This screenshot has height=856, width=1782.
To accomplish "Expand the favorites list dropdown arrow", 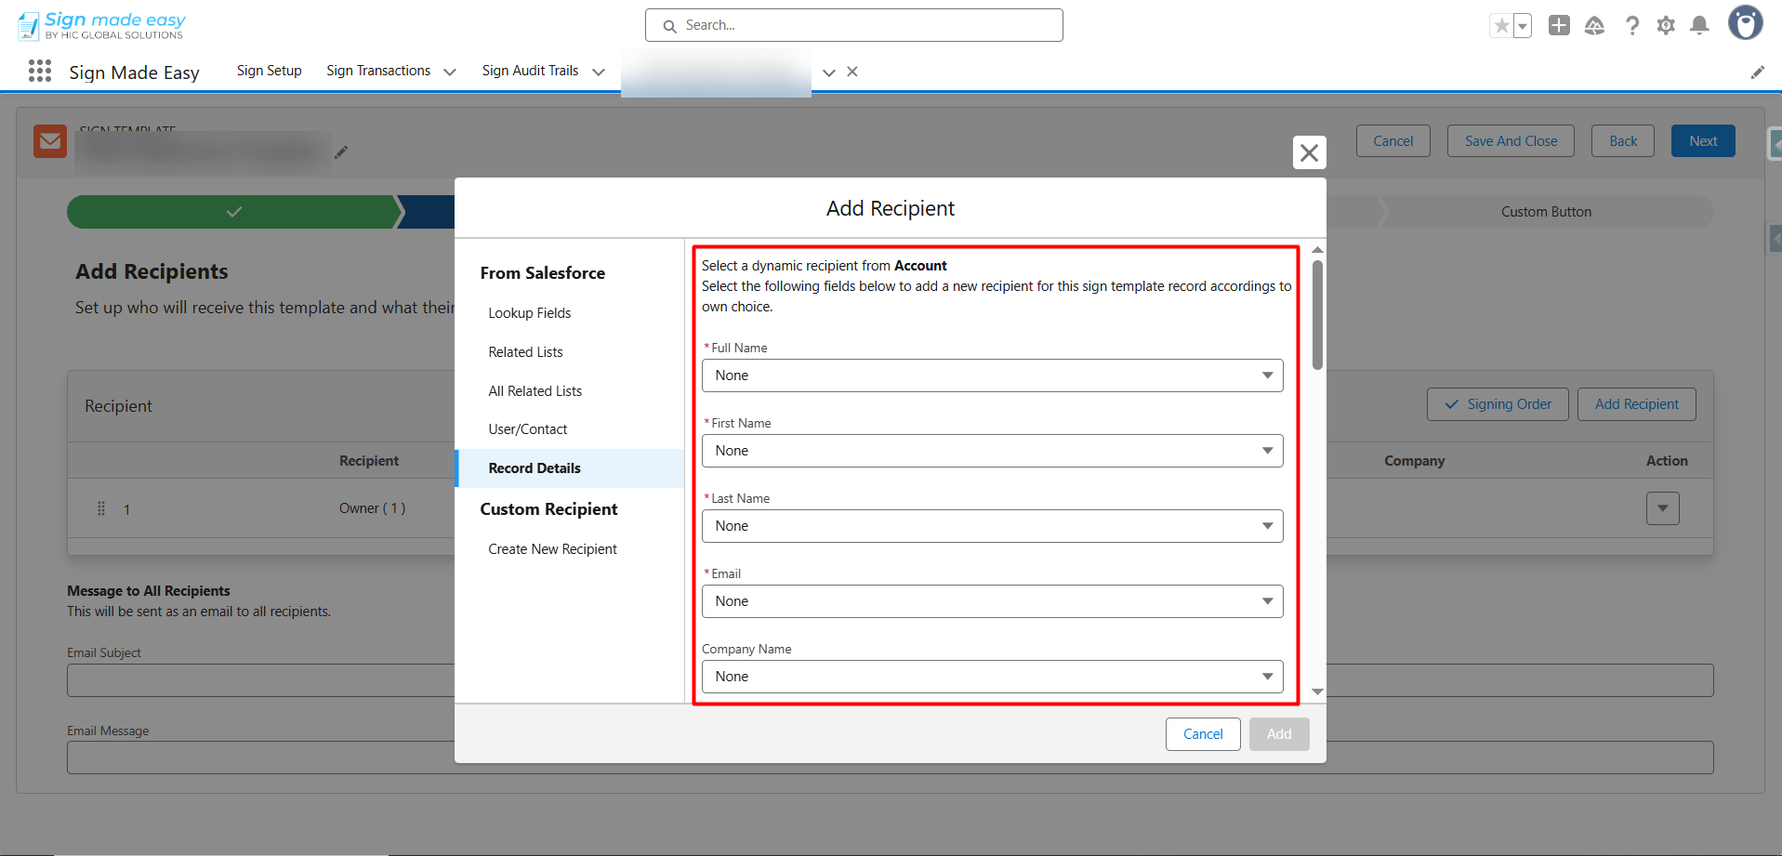I will pos(1523,26).
